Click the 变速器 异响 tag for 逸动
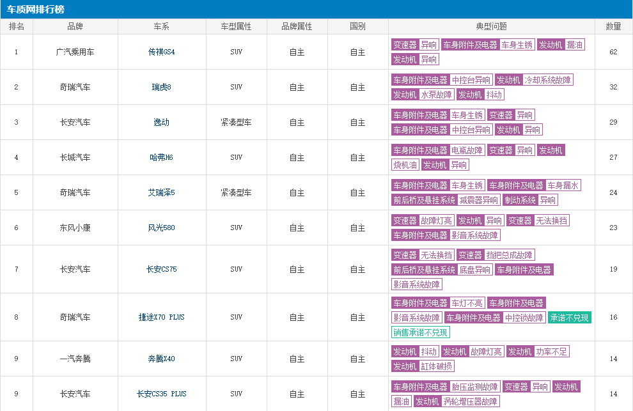 point(511,115)
